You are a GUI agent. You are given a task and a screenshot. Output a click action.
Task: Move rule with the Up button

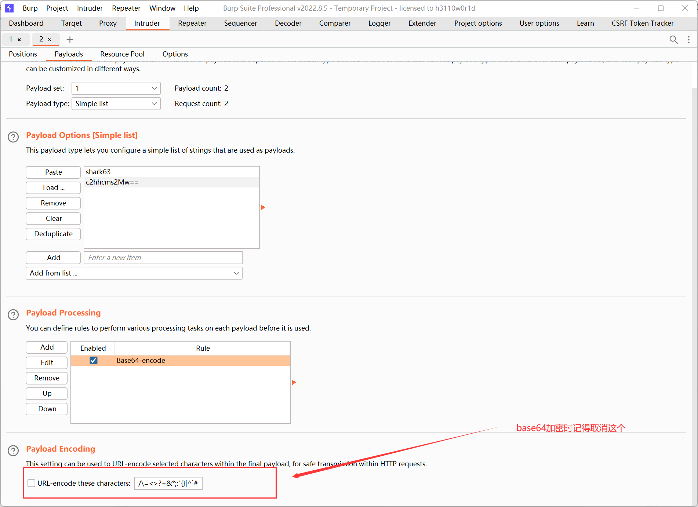[47, 393]
